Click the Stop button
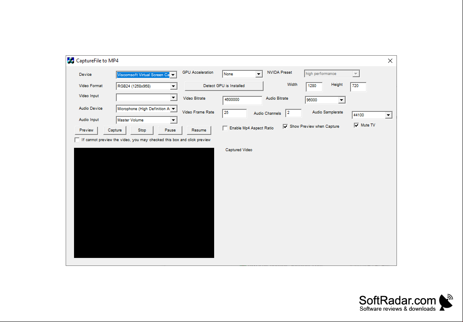463x322 pixels. 142,130
